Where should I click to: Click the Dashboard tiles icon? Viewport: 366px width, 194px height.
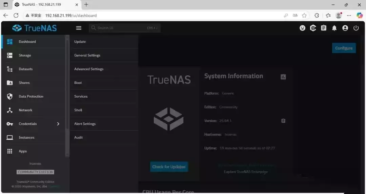click(x=9, y=42)
